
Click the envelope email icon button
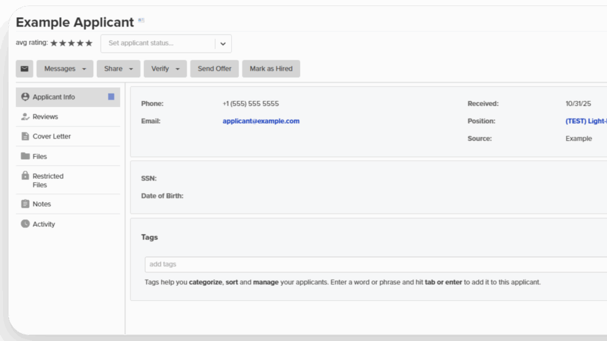click(x=24, y=69)
